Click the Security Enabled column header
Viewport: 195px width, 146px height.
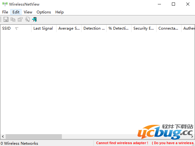[144, 28]
